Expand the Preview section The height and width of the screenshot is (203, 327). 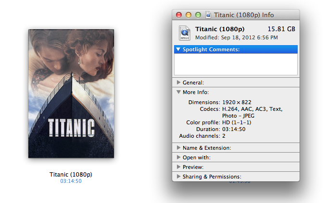[178, 167]
